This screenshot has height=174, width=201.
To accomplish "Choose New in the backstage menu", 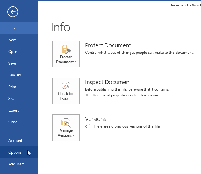I will (x=19, y=40).
